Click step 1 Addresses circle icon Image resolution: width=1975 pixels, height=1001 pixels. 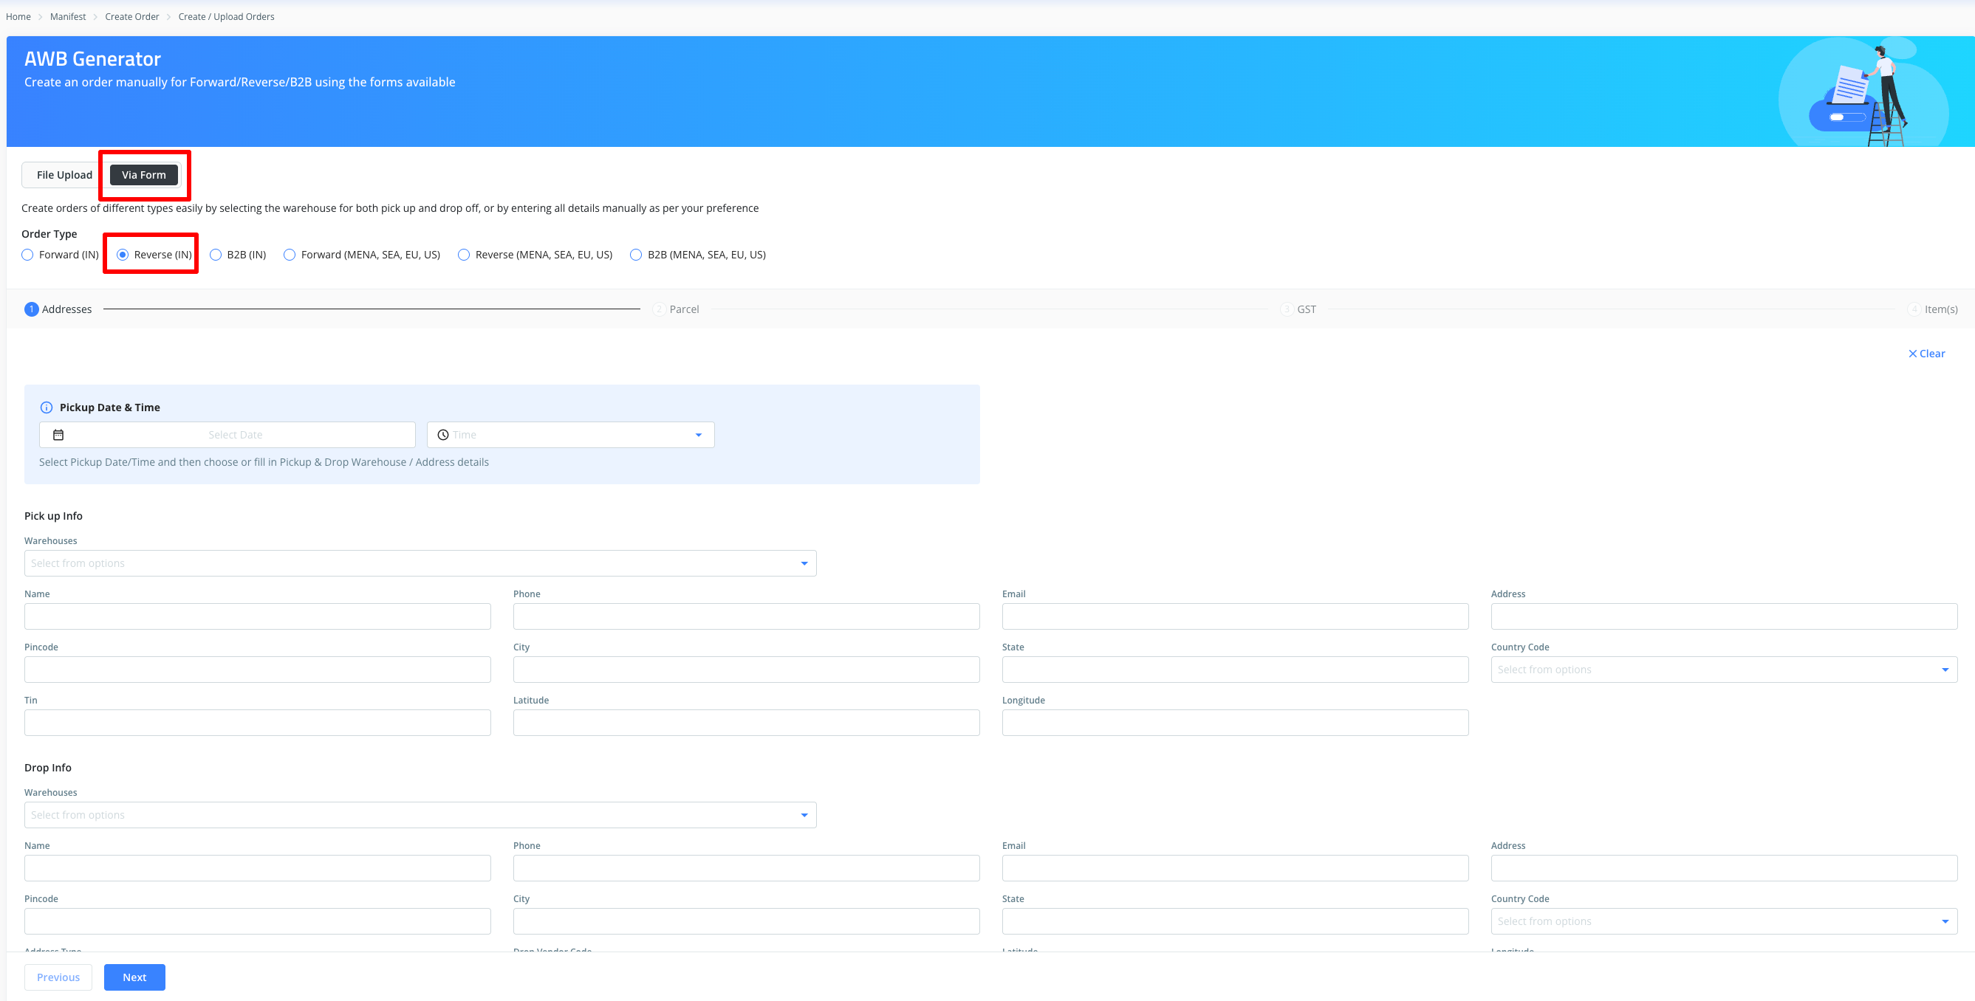pyautogui.click(x=32, y=309)
